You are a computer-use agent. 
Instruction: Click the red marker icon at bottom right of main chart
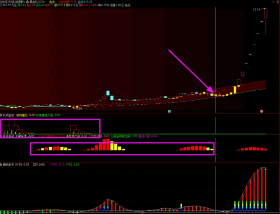[x=262, y=111]
